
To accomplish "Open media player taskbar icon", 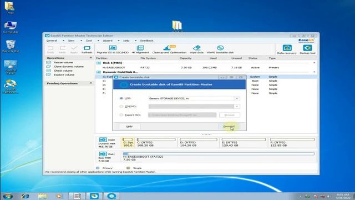I will point(59,196).
